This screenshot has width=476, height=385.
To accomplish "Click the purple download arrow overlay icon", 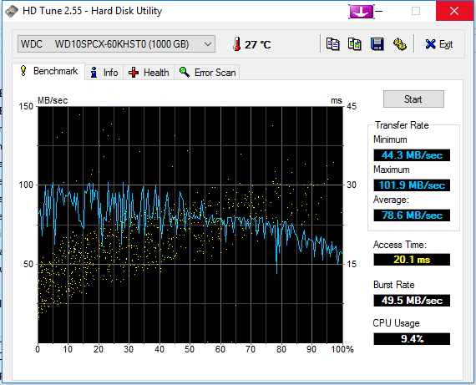I will pos(362,12).
